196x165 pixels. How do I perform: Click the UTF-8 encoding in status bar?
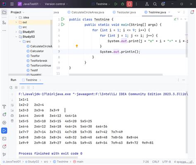pyautogui.click(x=167, y=162)
